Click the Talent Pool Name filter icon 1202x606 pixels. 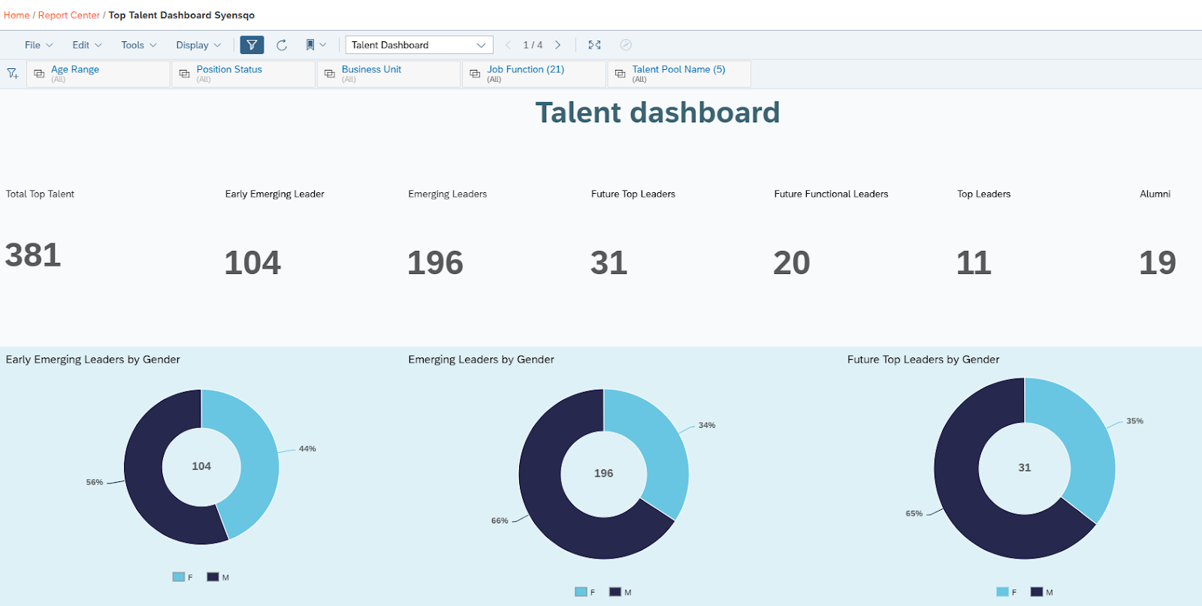(620, 74)
